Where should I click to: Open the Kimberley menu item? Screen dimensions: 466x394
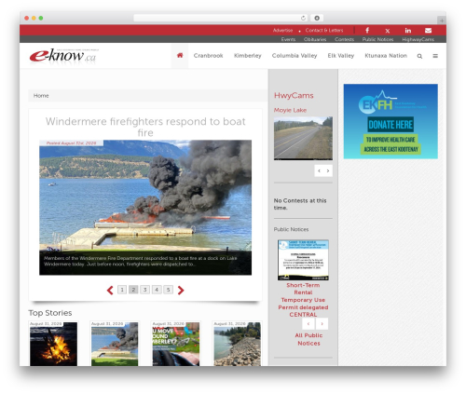[248, 56]
